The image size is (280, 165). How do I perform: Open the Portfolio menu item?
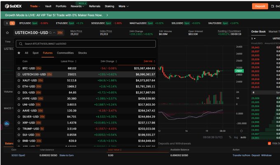pyautogui.click(x=61, y=6)
